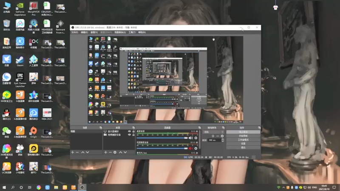Open File Explorer from the taskbar
Screen dimensions: 340x191
56,187
